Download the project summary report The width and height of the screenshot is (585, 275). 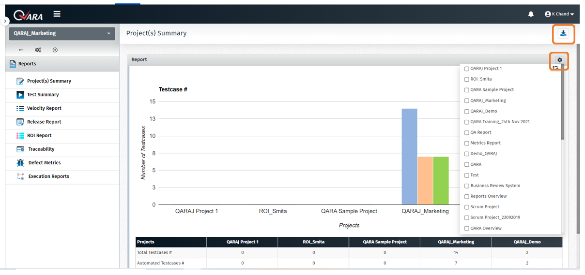click(x=563, y=34)
